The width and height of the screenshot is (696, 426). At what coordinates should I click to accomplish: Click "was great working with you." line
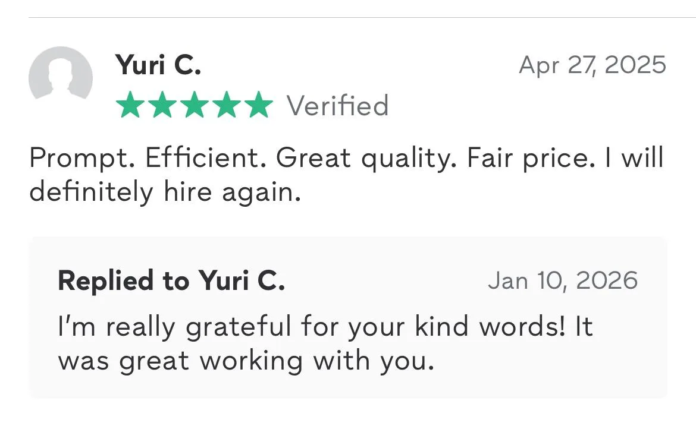point(246,361)
